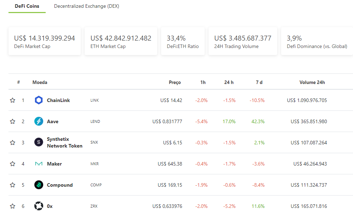
Task: Click the Aave logo icon
Action: [39, 121]
